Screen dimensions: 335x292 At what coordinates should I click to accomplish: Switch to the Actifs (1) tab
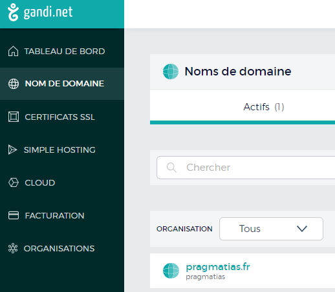264,107
